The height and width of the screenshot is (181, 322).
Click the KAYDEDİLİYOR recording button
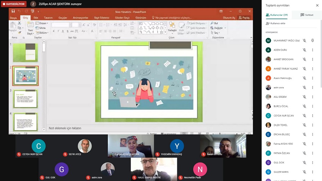14,4
